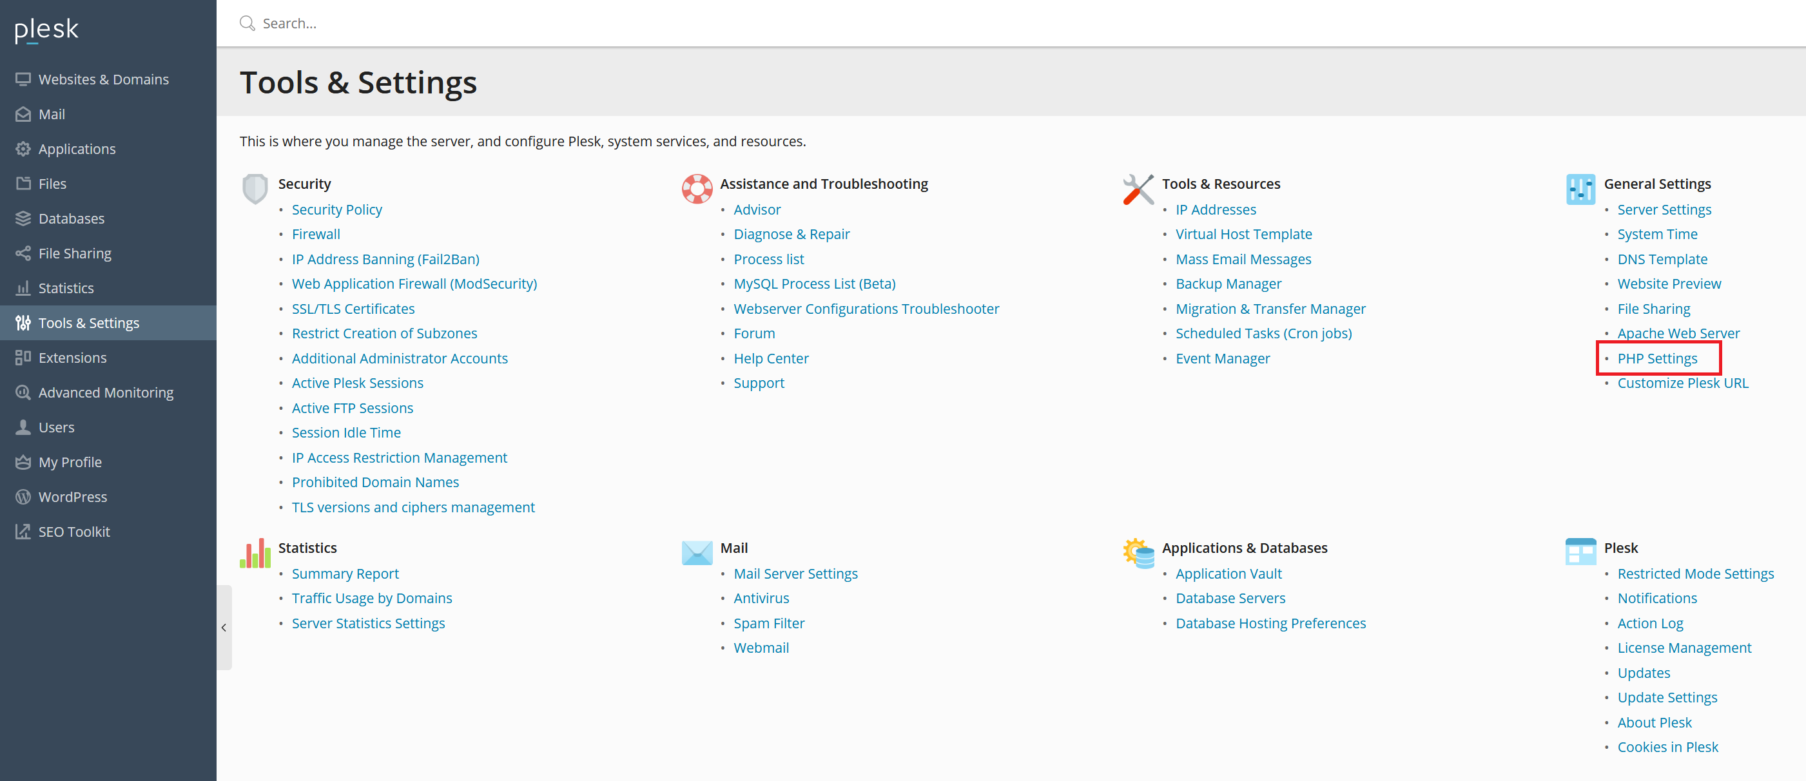Click the Websites & Domains monitor icon
The height and width of the screenshot is (781, 1806).
pyautogui.click(x=23, y=79)
